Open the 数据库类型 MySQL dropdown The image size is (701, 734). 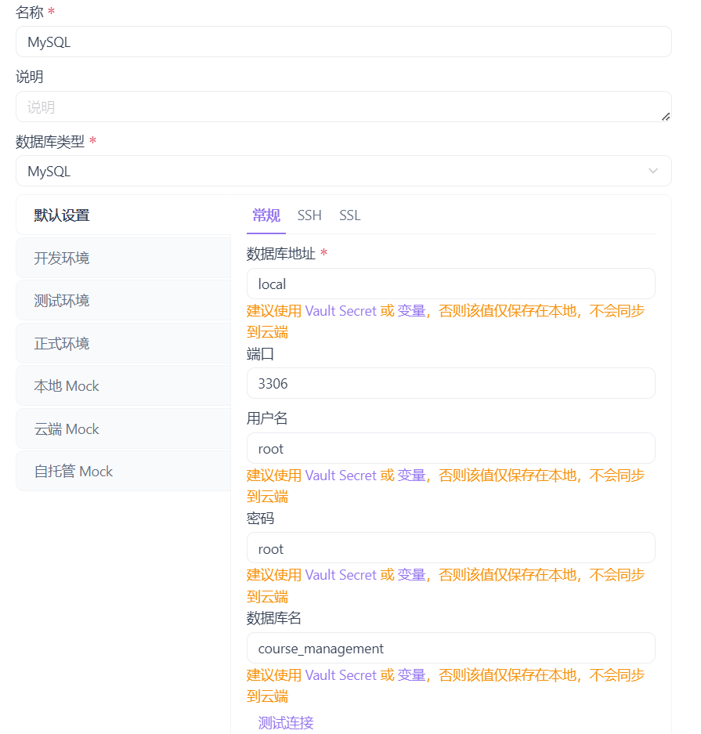[344, 172]
